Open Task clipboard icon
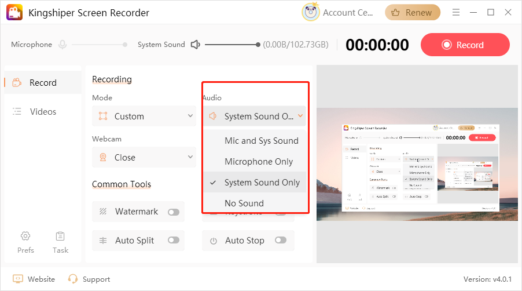 [x=60, y=236]
